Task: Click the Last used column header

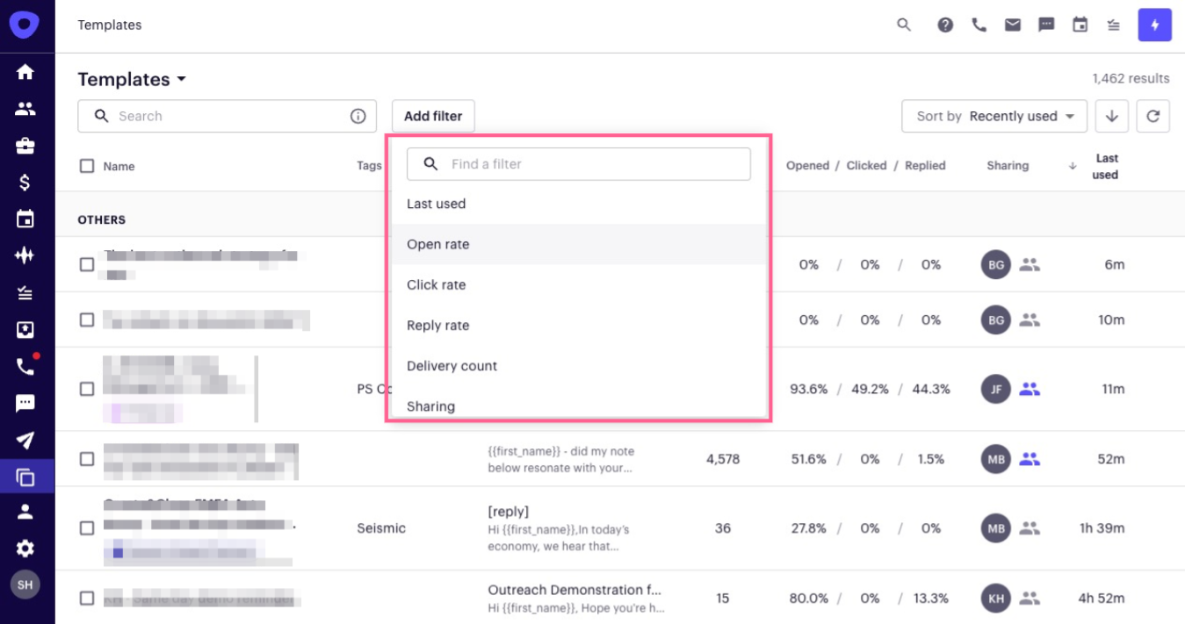Action: [x=1106, y=167]
